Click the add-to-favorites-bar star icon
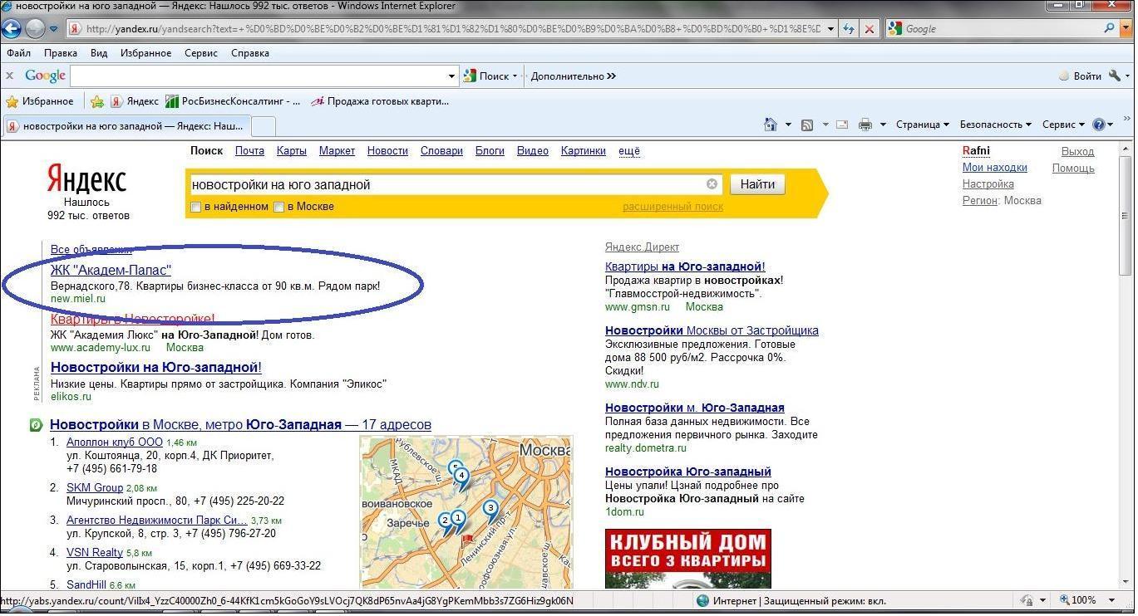1138x616 pixels. (97, 101)
